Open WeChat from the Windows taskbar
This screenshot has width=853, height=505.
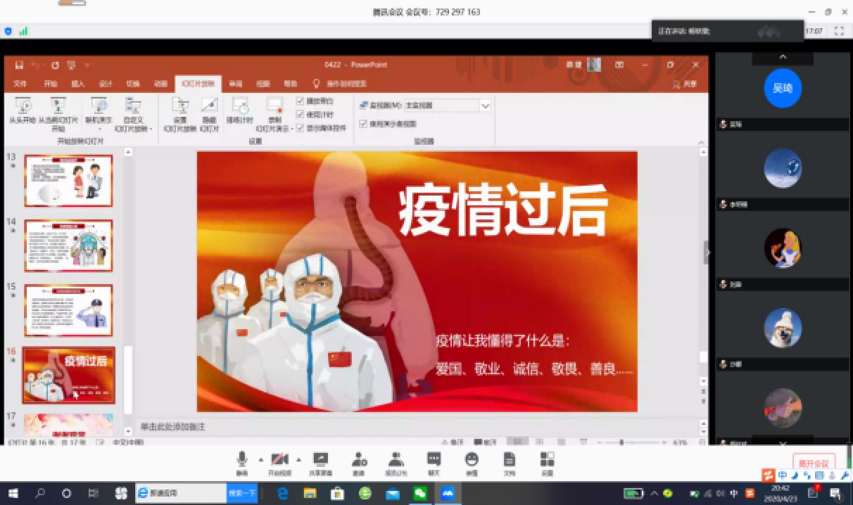(420, 494)
